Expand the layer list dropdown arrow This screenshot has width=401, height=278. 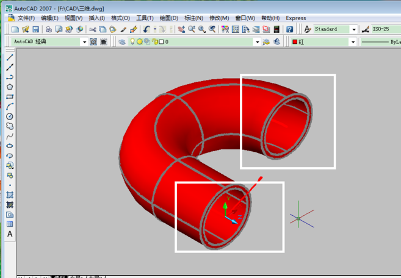257,42
